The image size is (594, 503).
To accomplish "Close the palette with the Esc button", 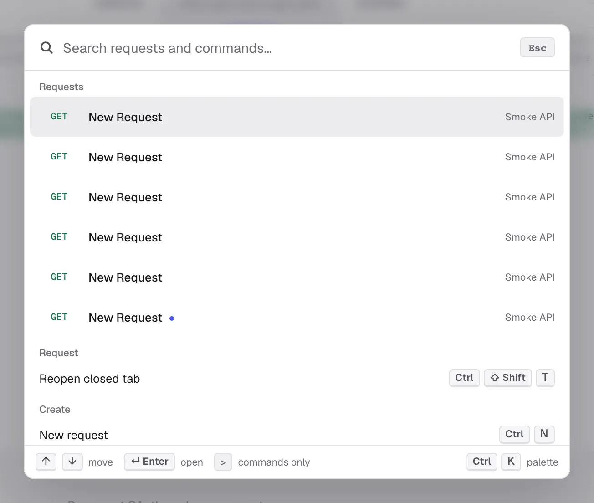I will pos(538,48).
